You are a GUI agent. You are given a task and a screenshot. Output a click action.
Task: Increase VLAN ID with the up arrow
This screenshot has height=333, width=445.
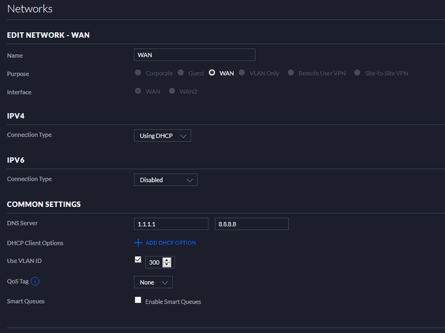[x=167, y=260]
